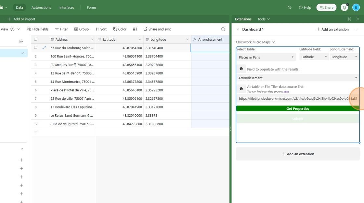Select longitude cell 2.34567800

167,82
